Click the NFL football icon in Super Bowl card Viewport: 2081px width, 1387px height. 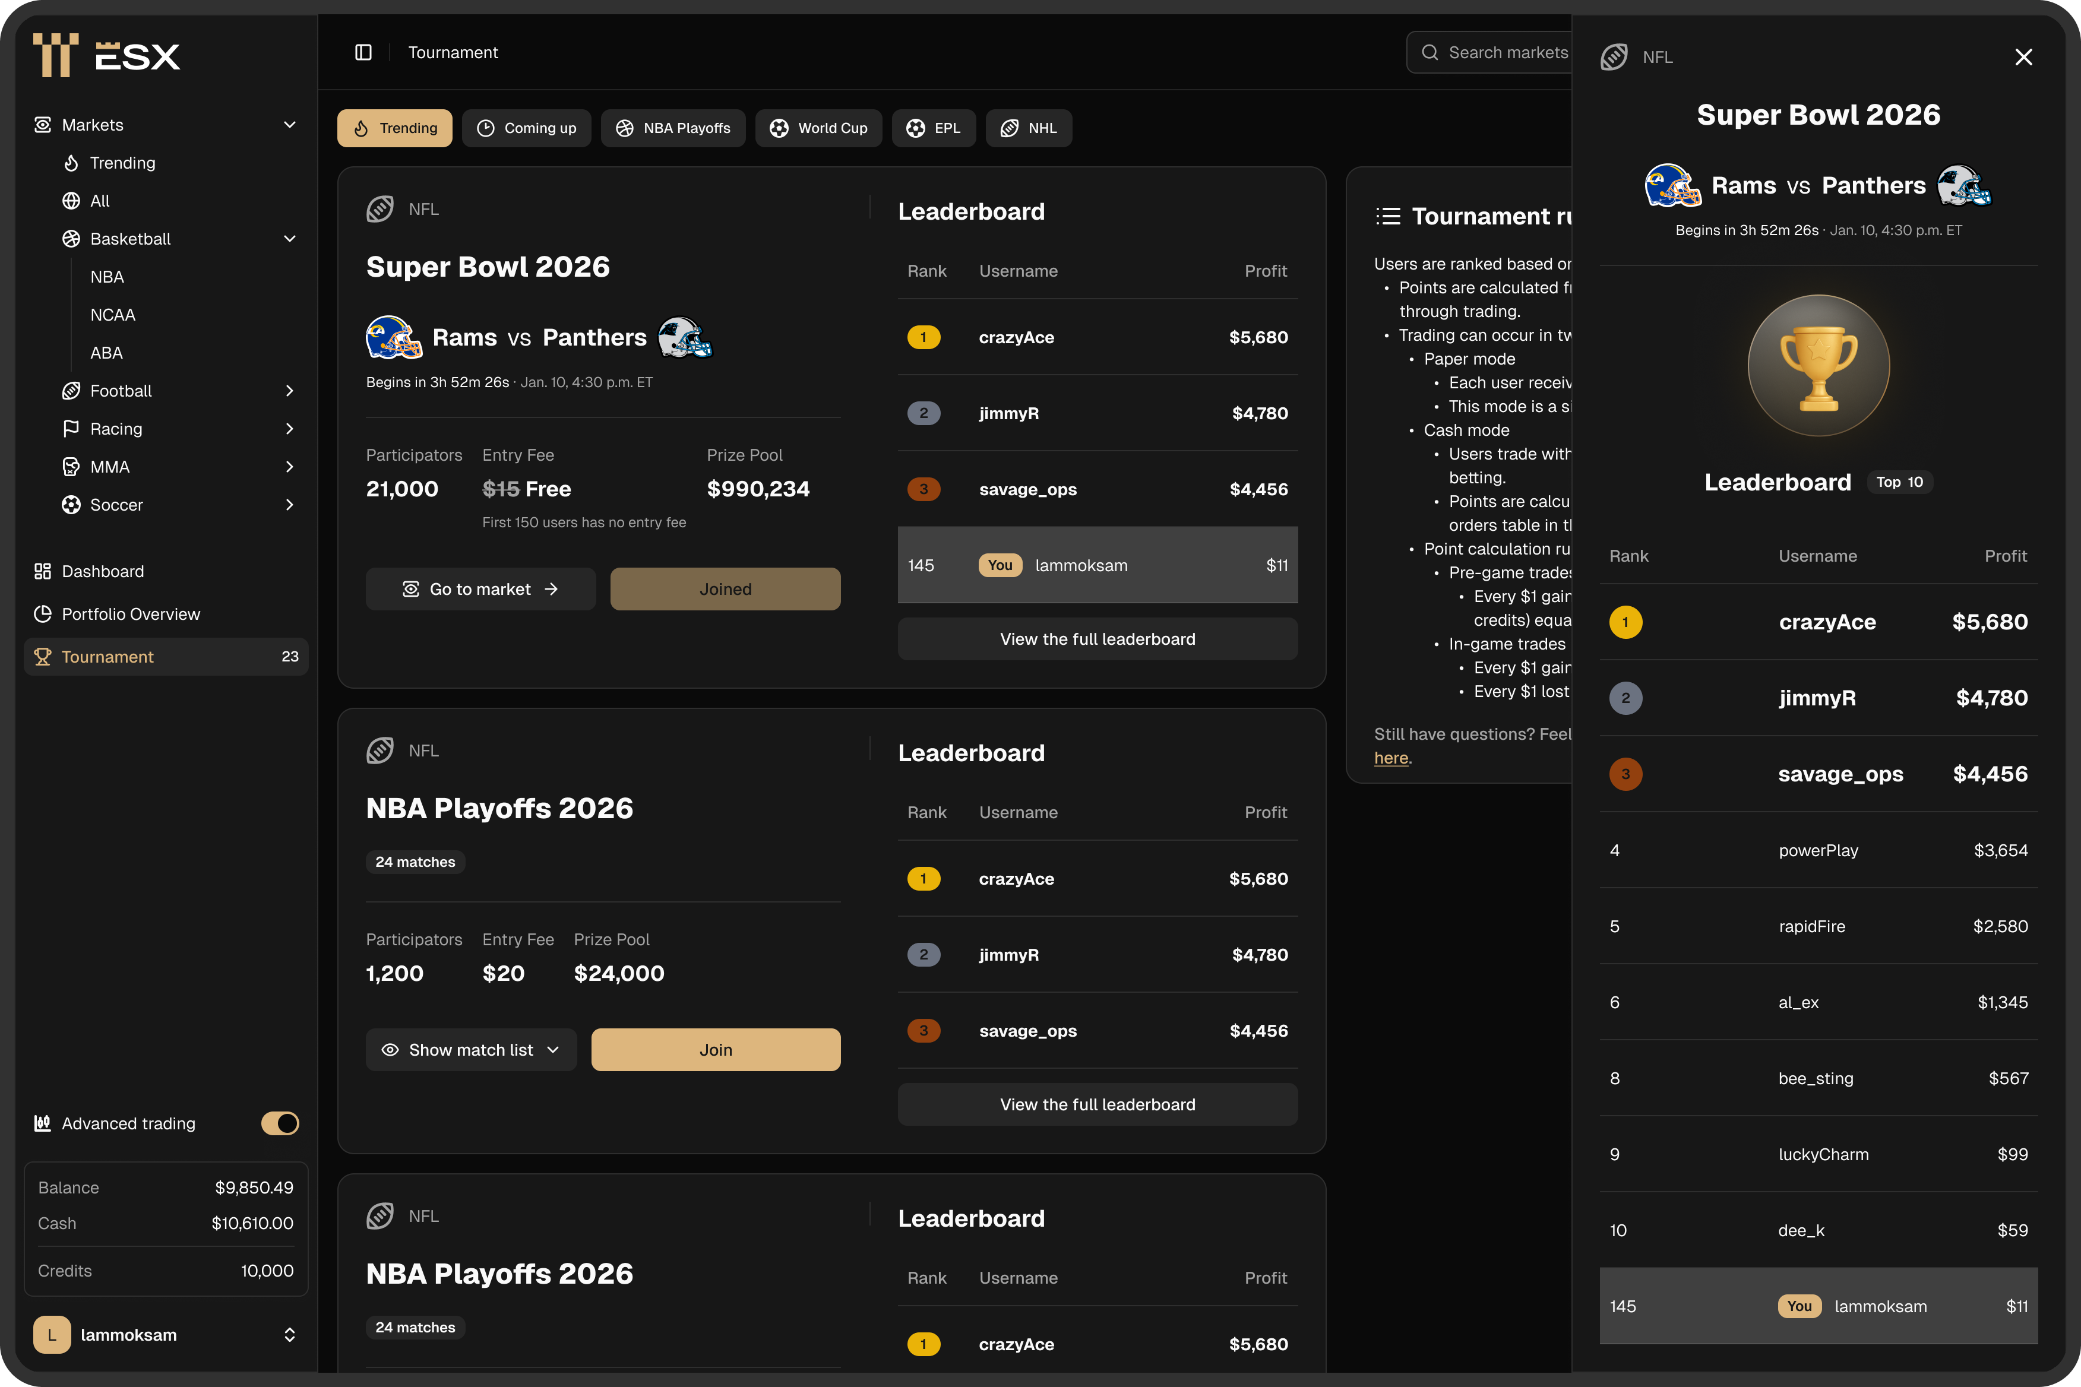(381, 210)
